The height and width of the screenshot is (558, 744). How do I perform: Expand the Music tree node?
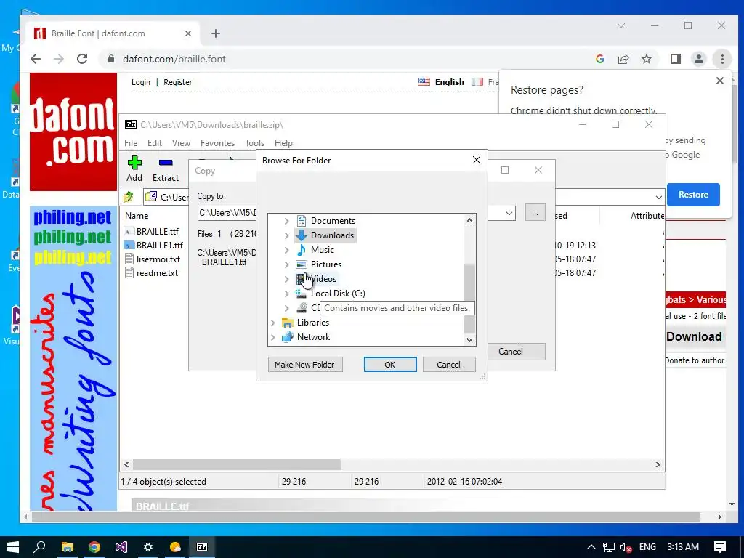coord(286,250)
